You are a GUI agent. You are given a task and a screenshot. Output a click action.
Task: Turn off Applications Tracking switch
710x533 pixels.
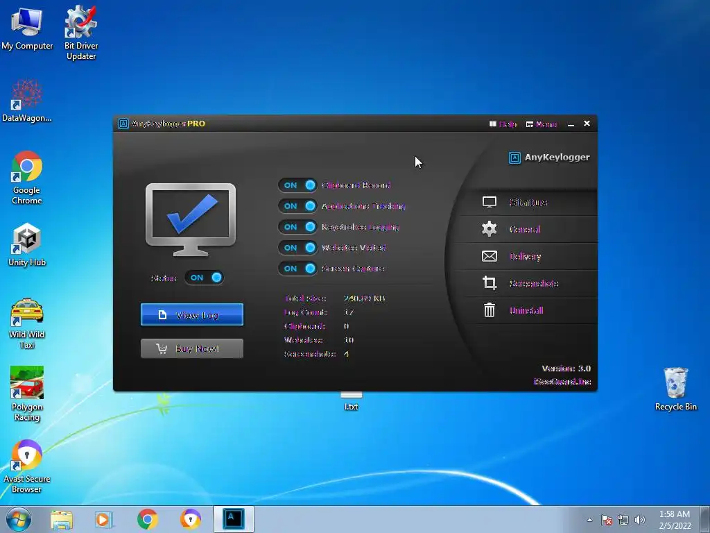297,205
